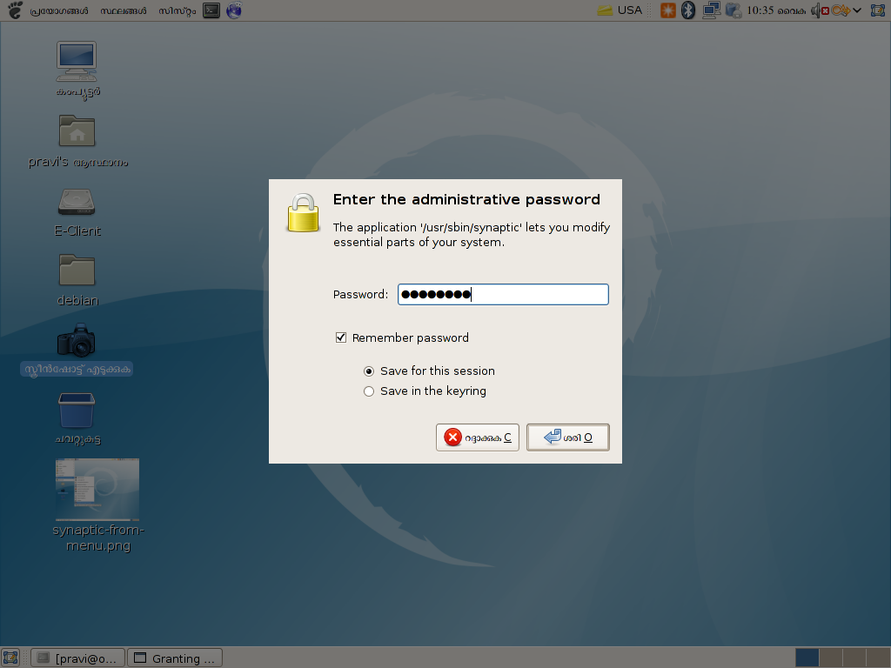Click the orange update notifier icon
This screenshot has height=668, width=891.
[x=667, y=10]
